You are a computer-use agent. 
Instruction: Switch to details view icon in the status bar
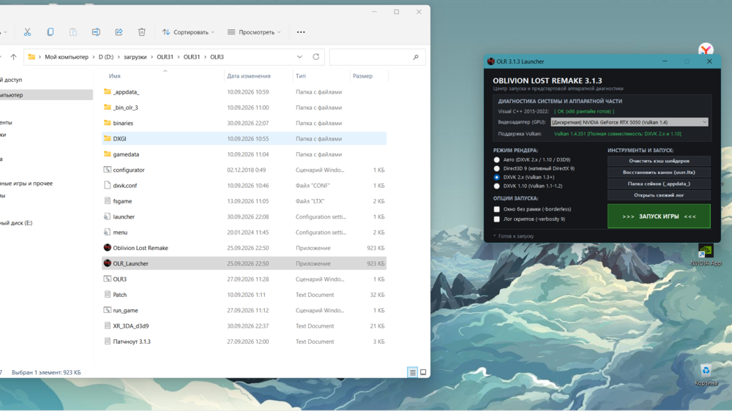pos(412,372)
